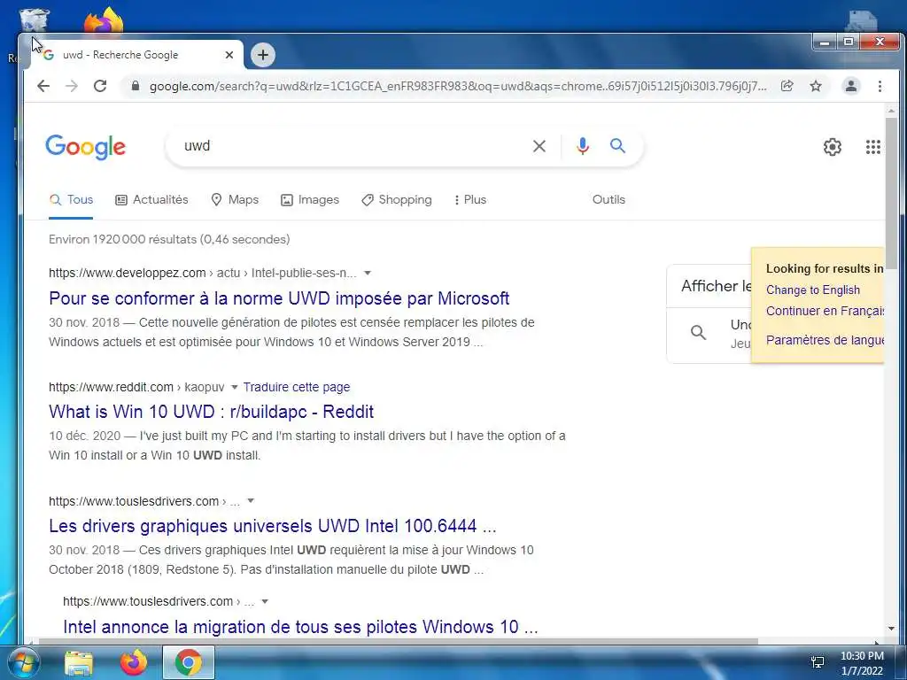Open a new tab with the plus button
This screenshot has width=907, height=680.
tap(263, 55)
